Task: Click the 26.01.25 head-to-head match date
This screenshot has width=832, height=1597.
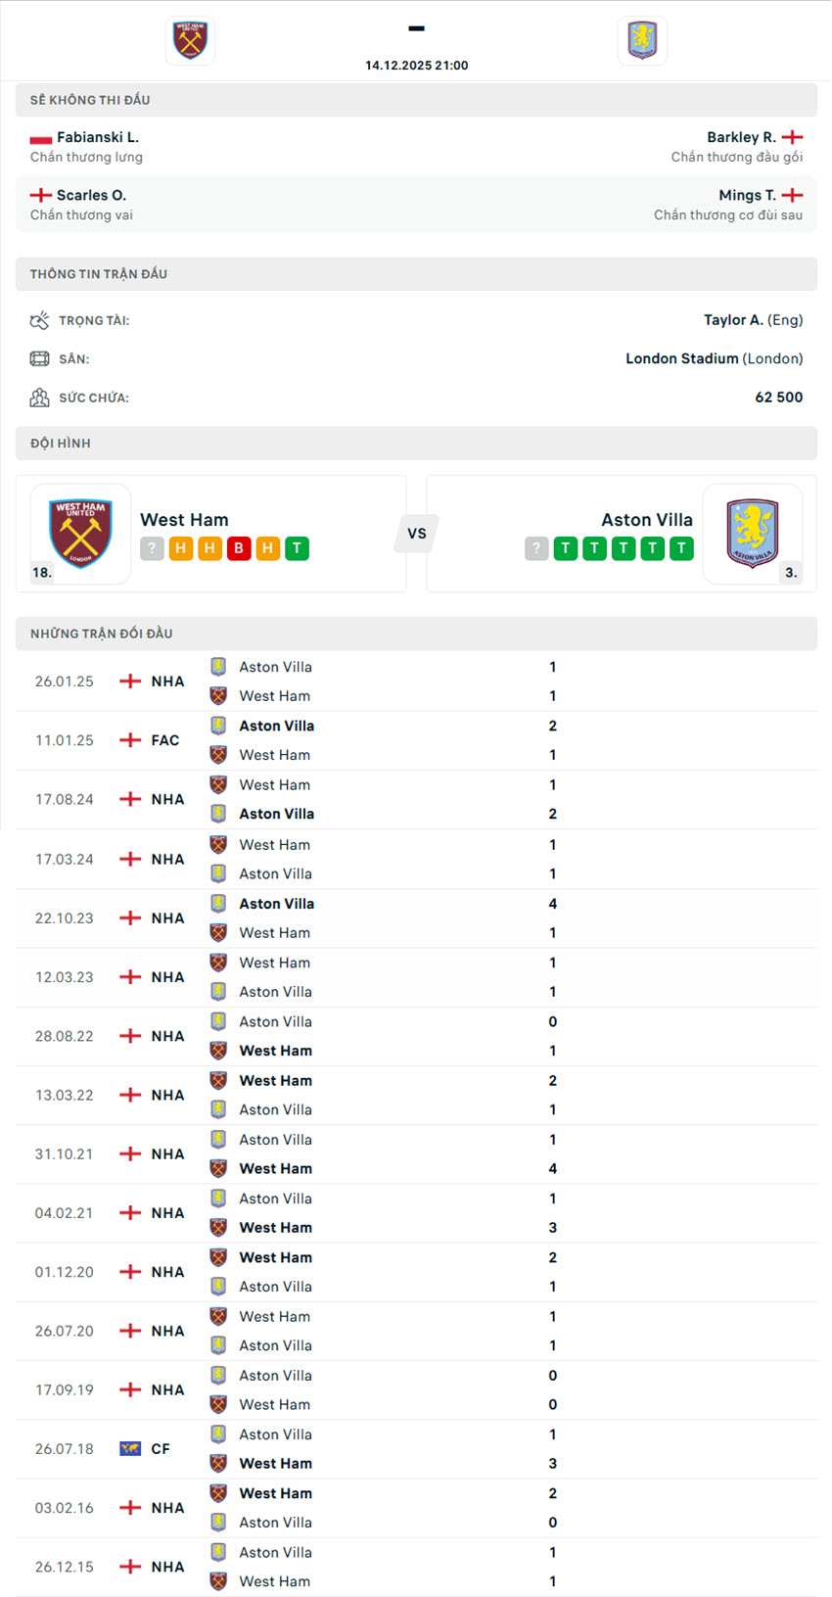Action: 64,681
